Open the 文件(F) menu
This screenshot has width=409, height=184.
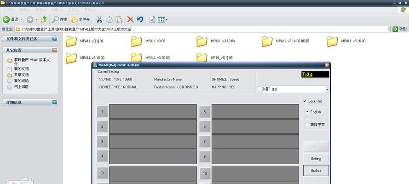[x=8, y=10]
